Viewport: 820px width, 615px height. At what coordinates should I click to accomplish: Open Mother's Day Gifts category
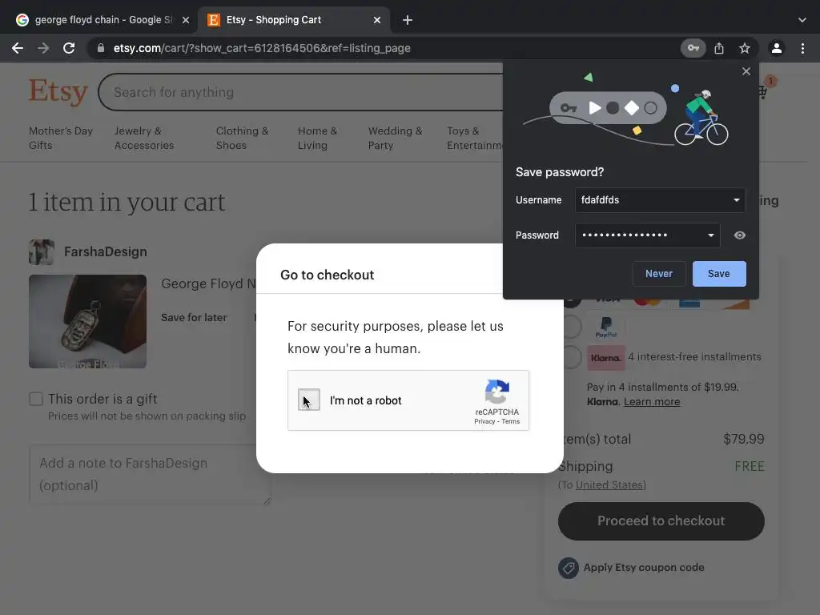pyautogui.click(x=61, y=138)
